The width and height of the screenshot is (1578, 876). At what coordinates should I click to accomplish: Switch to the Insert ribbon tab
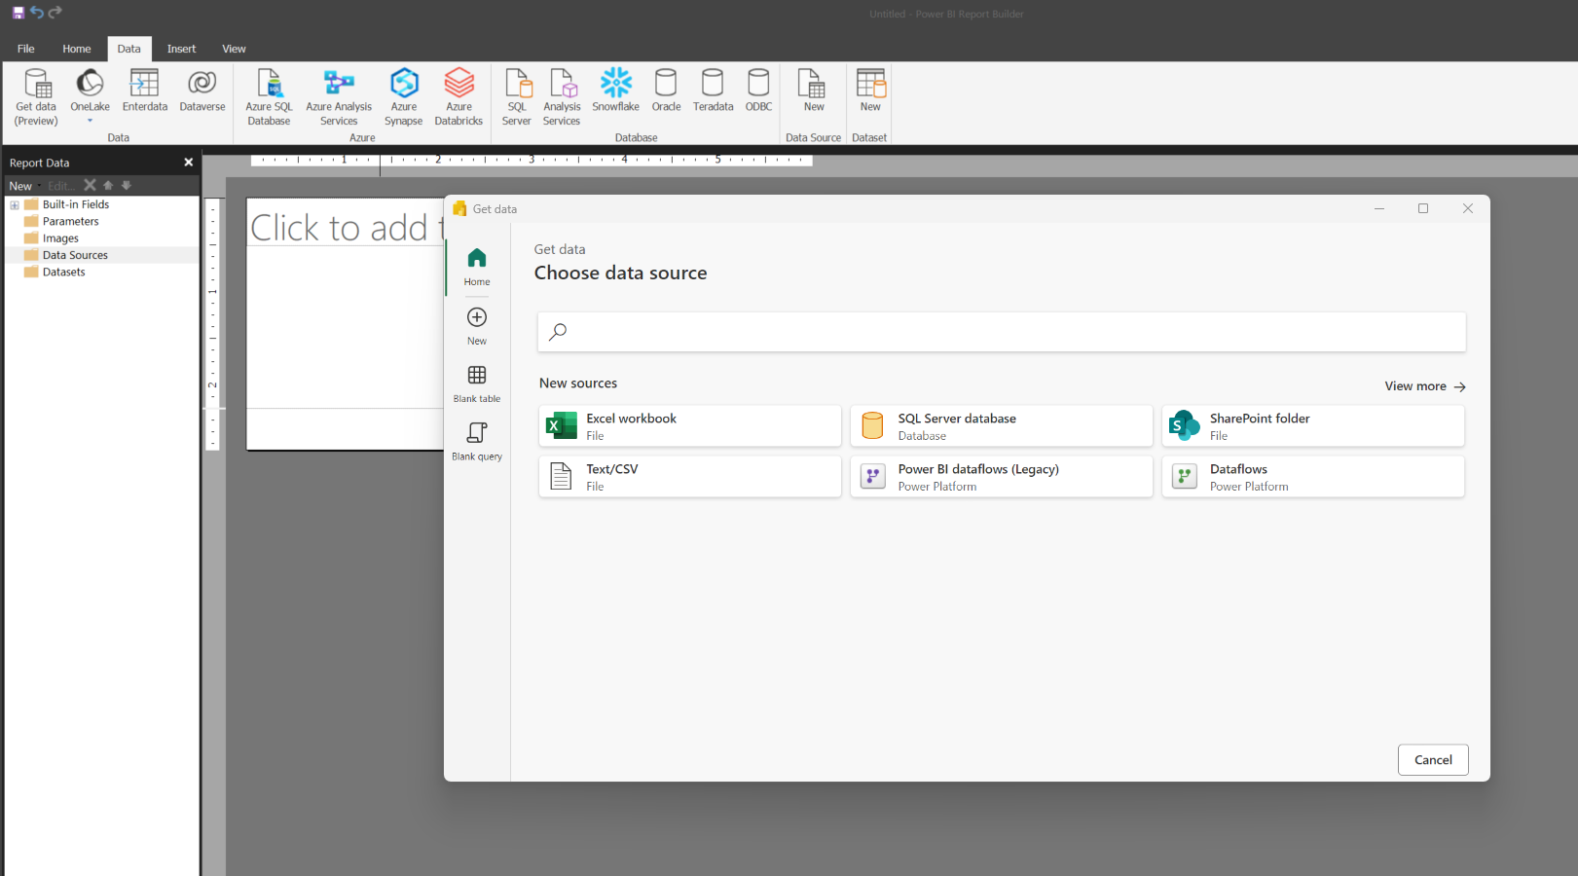click(x=181, y=49)
